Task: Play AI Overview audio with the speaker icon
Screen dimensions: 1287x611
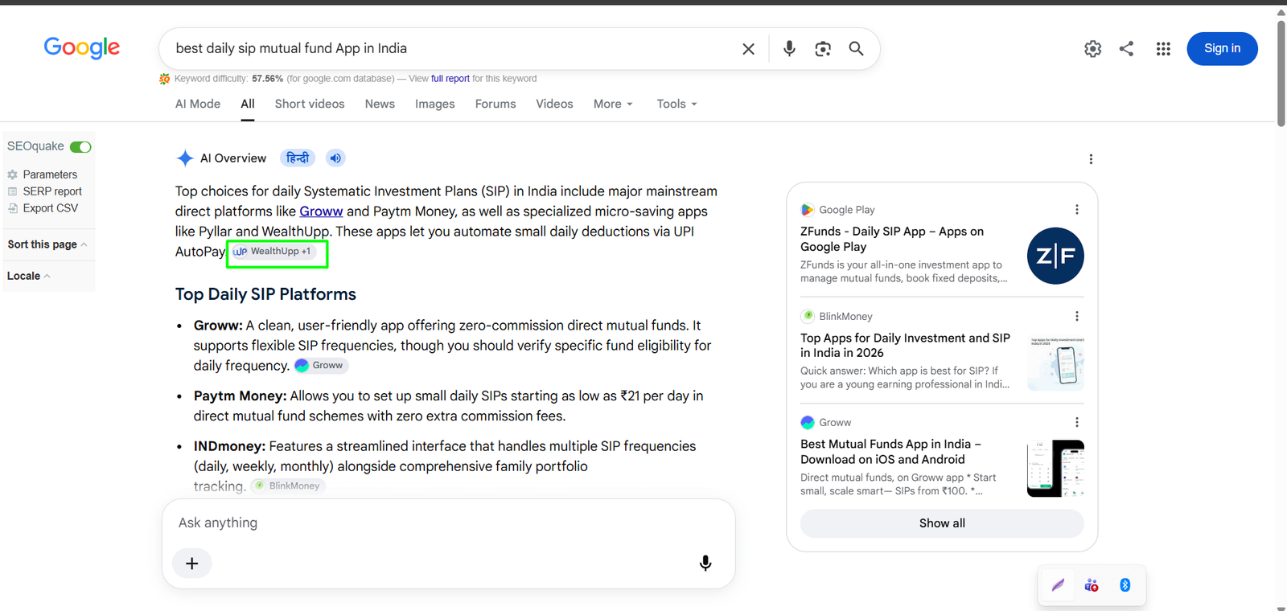Action: [335, 158]
